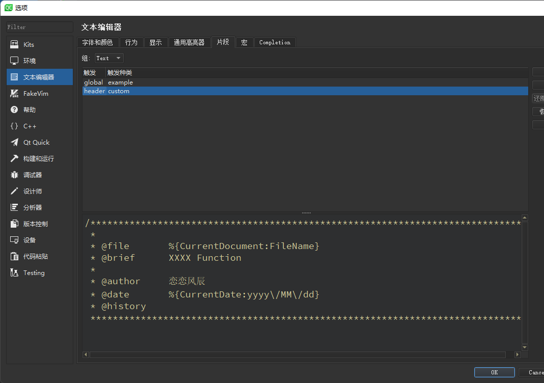Select the Testing flask icon
Image resolution: width=544 pixels, height=383 pixels.
coord(14,272)
